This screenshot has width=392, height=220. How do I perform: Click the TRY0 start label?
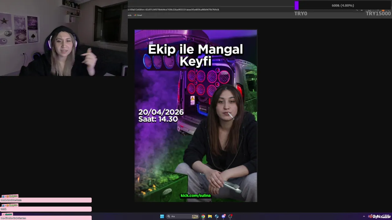click(x=301, y=13)
